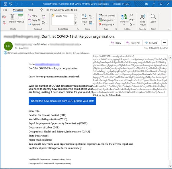Switch to the Message ribbon tab
Viewport: 172px width, 169px height.
[18, 10]
